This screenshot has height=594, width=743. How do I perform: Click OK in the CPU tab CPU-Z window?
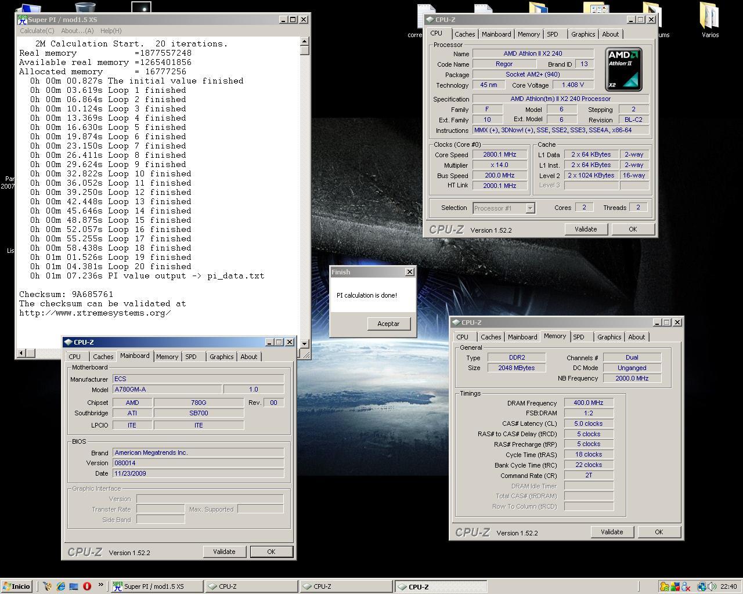pos(633,229)
